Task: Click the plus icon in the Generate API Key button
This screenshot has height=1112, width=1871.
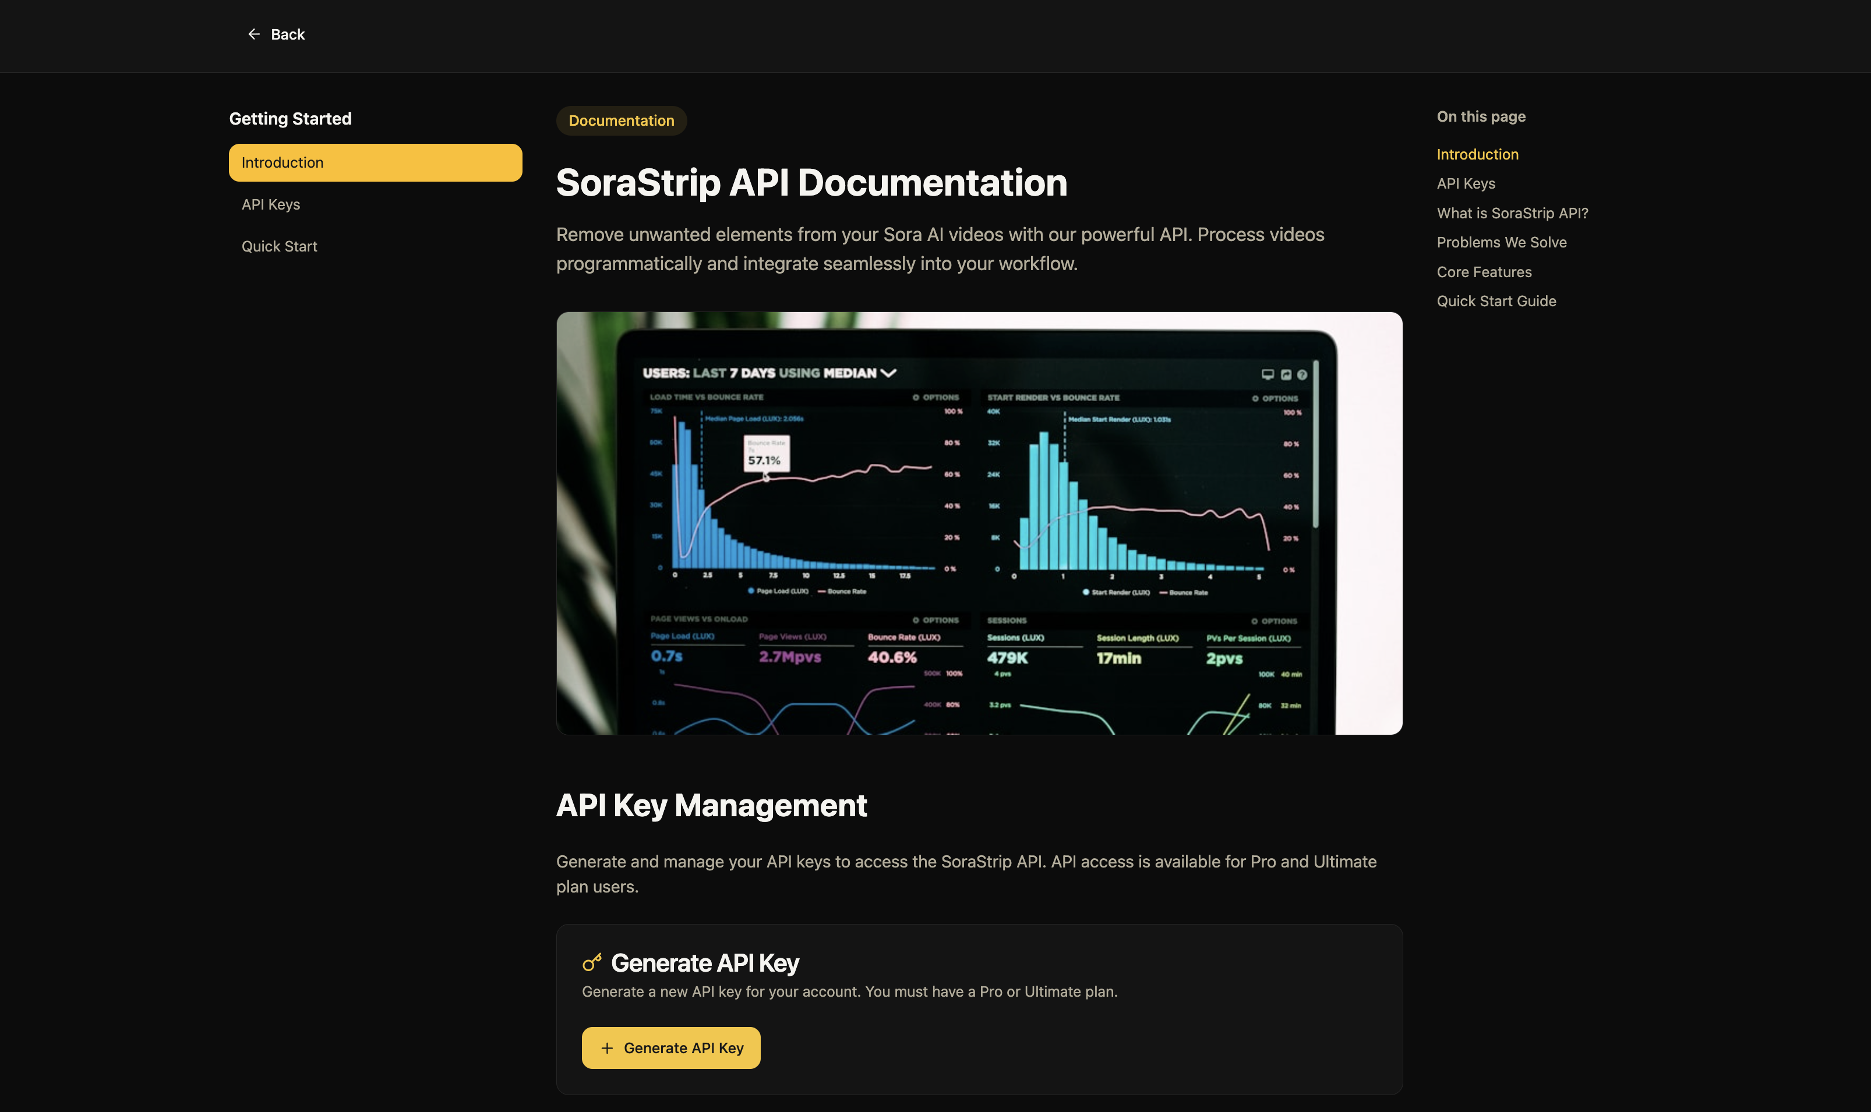Action: [x=607, y=1047]
